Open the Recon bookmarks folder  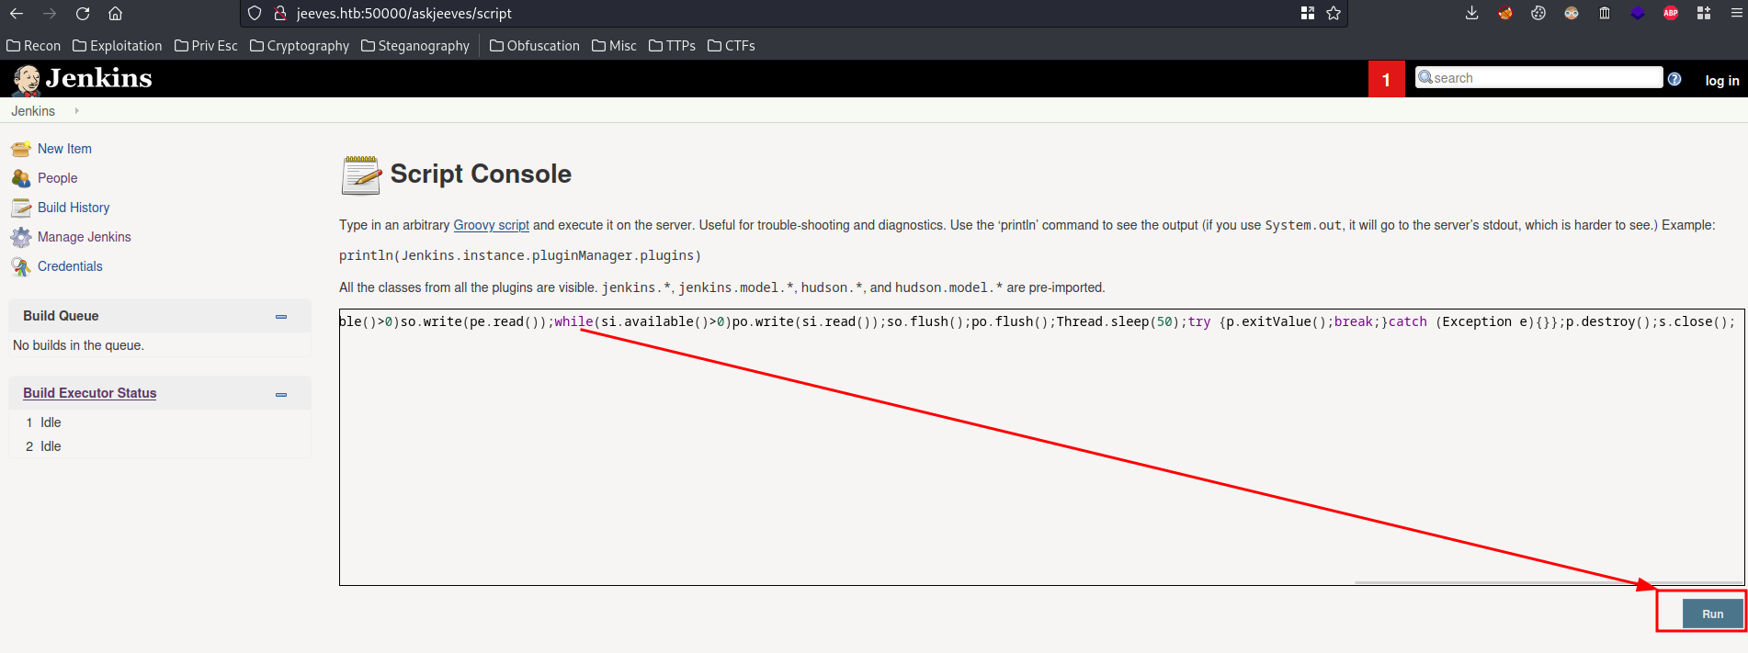(34, 46)
